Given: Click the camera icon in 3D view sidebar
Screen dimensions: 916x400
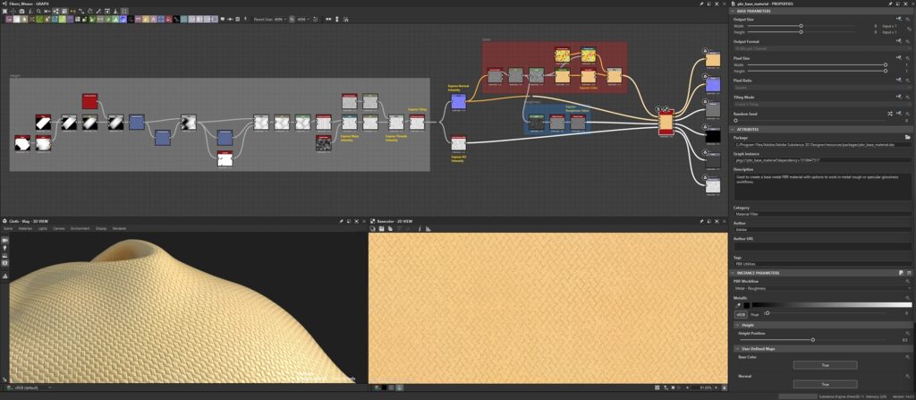Looking at the screenshot, I should point(4,240).
